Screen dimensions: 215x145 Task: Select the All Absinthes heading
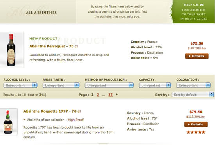pyautogui.click(x=41, y=13)
